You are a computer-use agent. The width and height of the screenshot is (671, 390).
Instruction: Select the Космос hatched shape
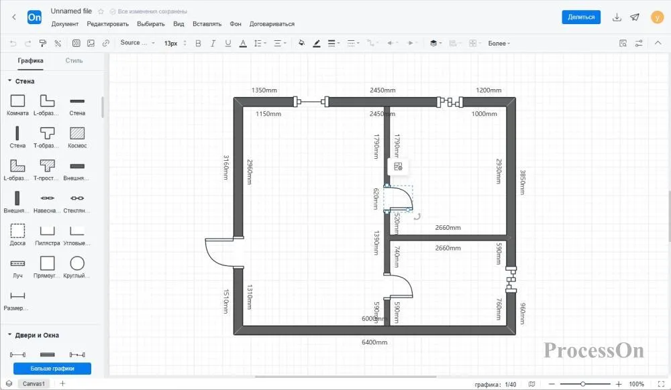pyautogui.click(x=77, y=137)
